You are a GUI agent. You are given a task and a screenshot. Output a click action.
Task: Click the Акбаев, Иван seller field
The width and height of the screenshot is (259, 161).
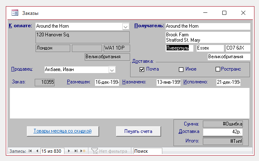(77, 70)
